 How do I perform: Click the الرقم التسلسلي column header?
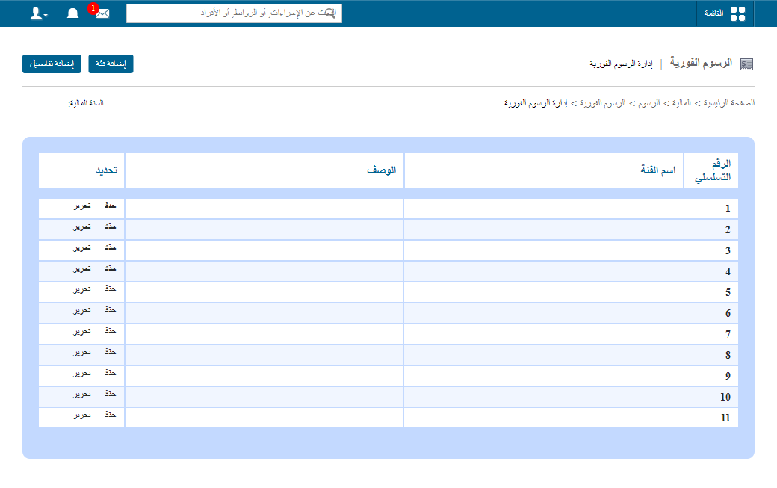[712, 170]
